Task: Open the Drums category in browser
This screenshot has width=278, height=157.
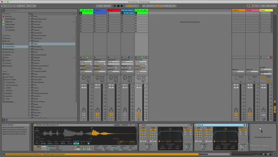Action: point(7,41)
